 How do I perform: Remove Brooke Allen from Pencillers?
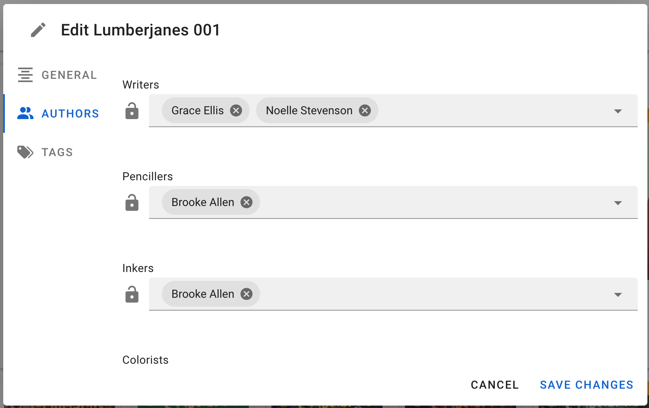pos(246,202)
